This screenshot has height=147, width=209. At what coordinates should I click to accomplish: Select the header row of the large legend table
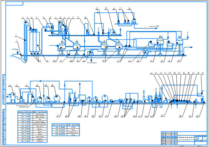point(32,111)
